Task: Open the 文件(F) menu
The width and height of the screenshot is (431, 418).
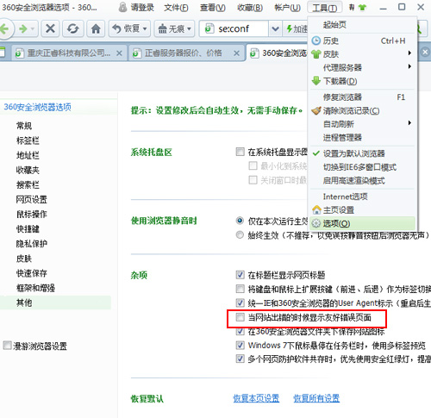Action: (x=176, y=8)
